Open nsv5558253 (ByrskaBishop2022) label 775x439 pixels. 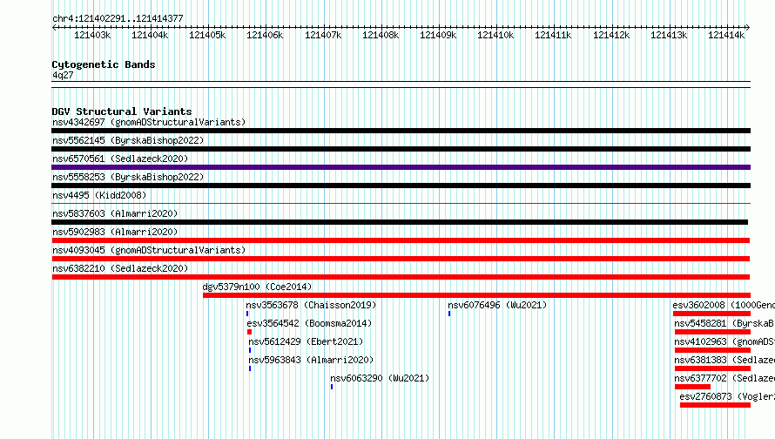pos(128,177)
